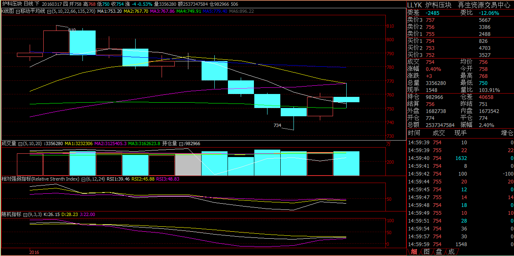Click the lowest candlestick labeled 734

click(x=294, y=112)
